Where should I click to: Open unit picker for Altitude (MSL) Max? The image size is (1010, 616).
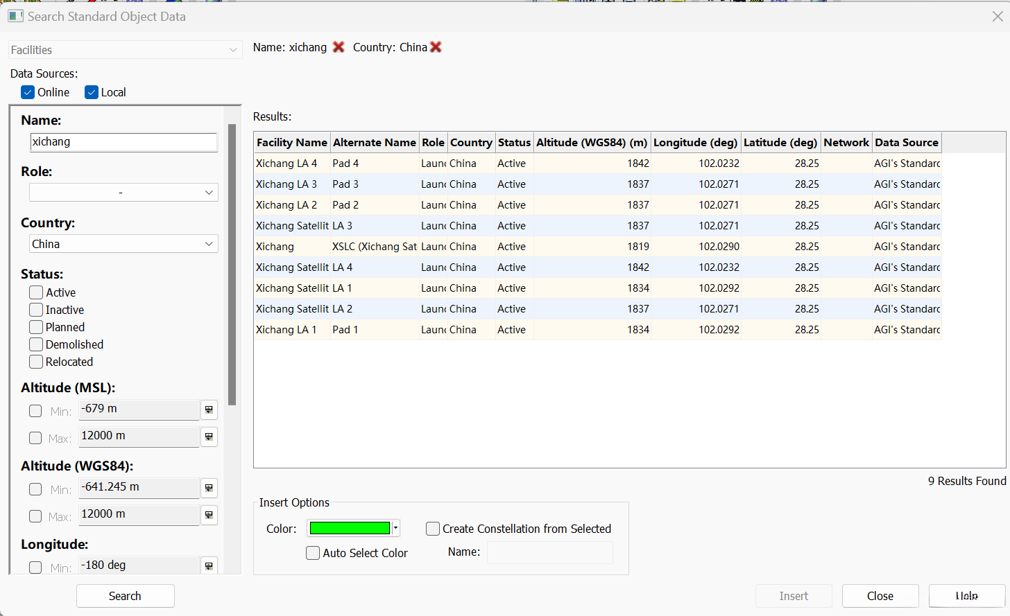209,437
